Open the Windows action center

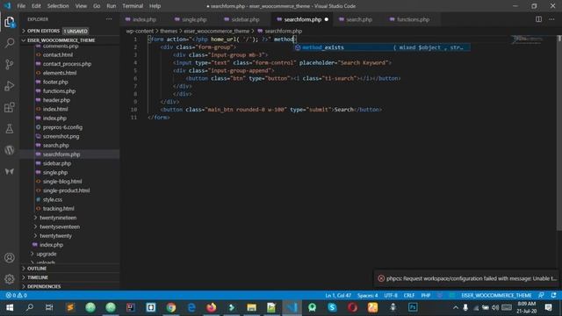pos(548,307)
